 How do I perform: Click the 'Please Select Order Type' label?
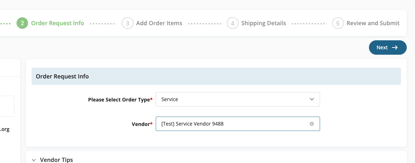coord(120,100)
